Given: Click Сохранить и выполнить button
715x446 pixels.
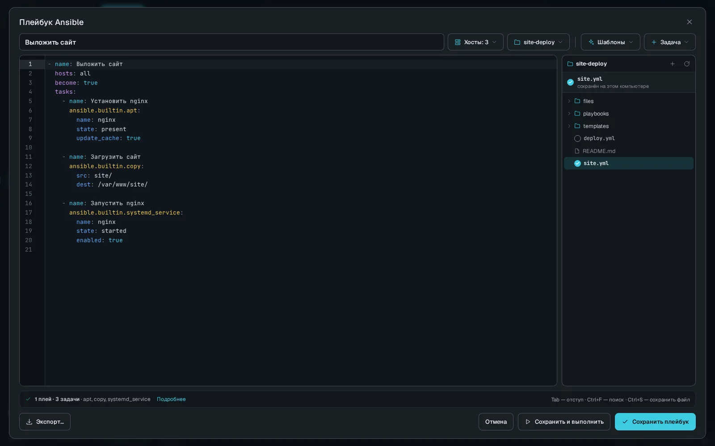Looking at the screenshot, I should 564,421.
